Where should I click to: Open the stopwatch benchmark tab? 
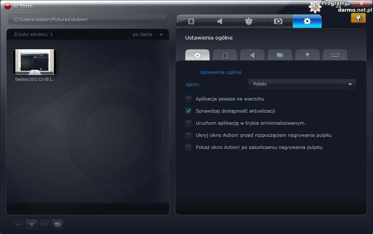tap(249, 21)
